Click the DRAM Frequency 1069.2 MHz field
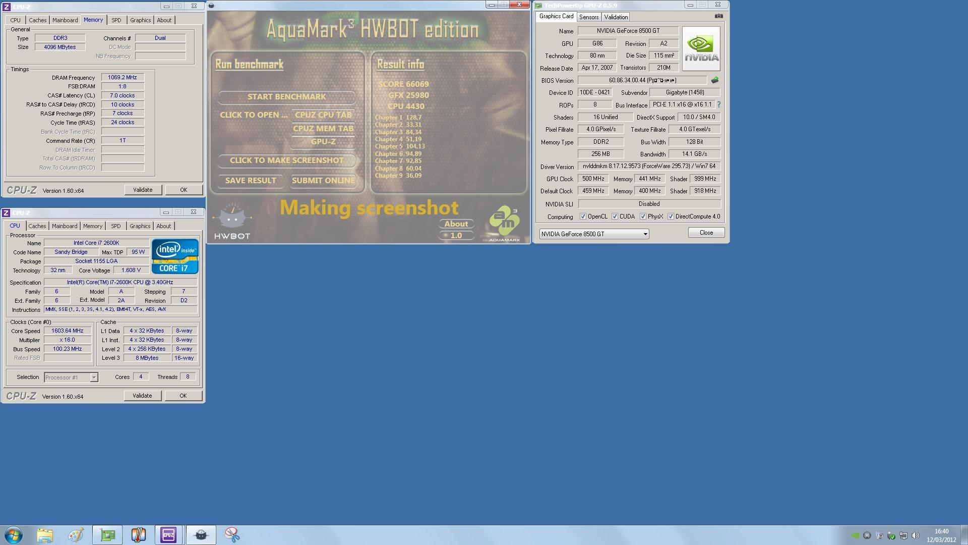This screenshot has width=968, height=545. pyautogui.click(x=123, y=77)
